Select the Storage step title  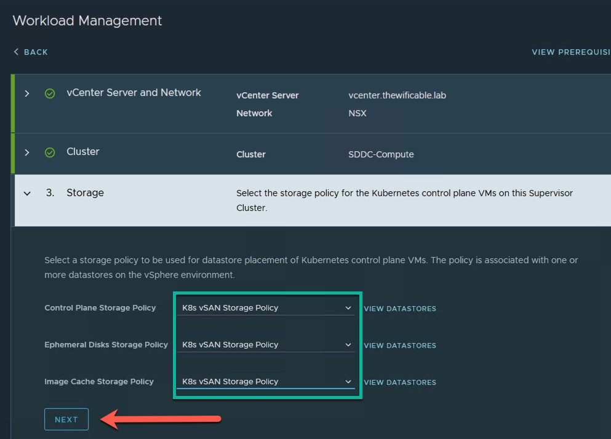[85, 193]
